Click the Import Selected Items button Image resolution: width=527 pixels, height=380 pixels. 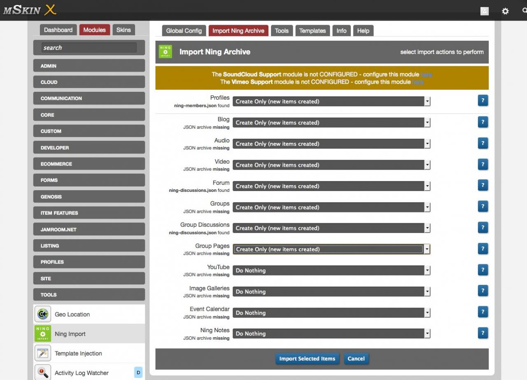(307, 359)
